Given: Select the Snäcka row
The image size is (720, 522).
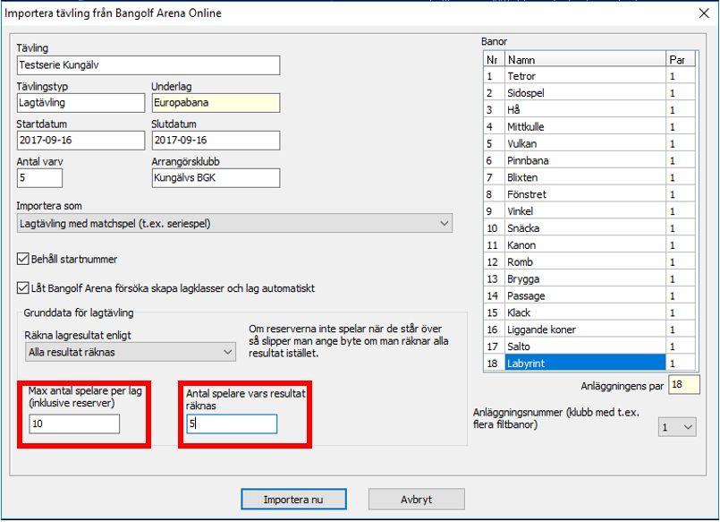Looking at the screenshot, I should click(589, 228).
